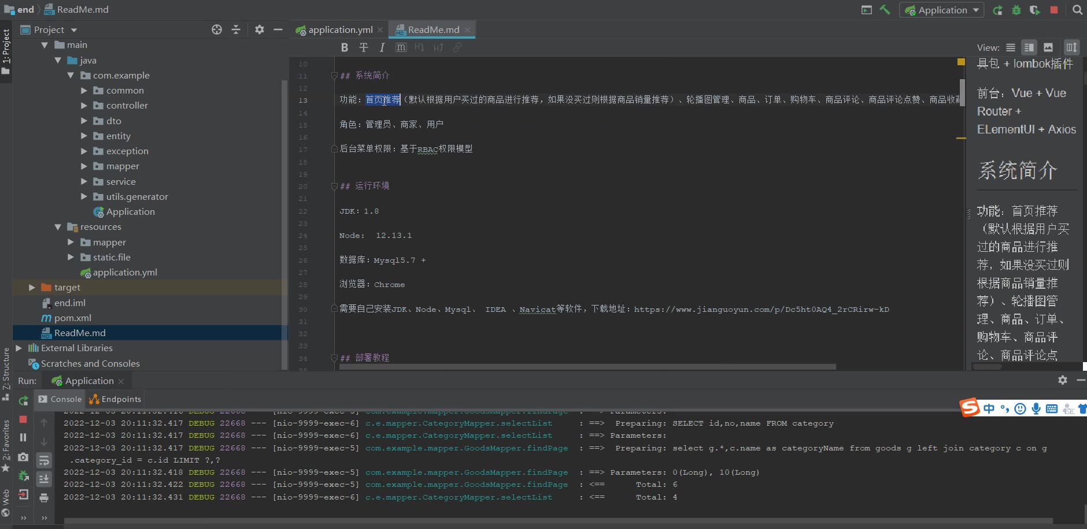Click the editor horizontal scrollbar
The width and height of the screenshot is (1087, 529).
coord(587,367)
